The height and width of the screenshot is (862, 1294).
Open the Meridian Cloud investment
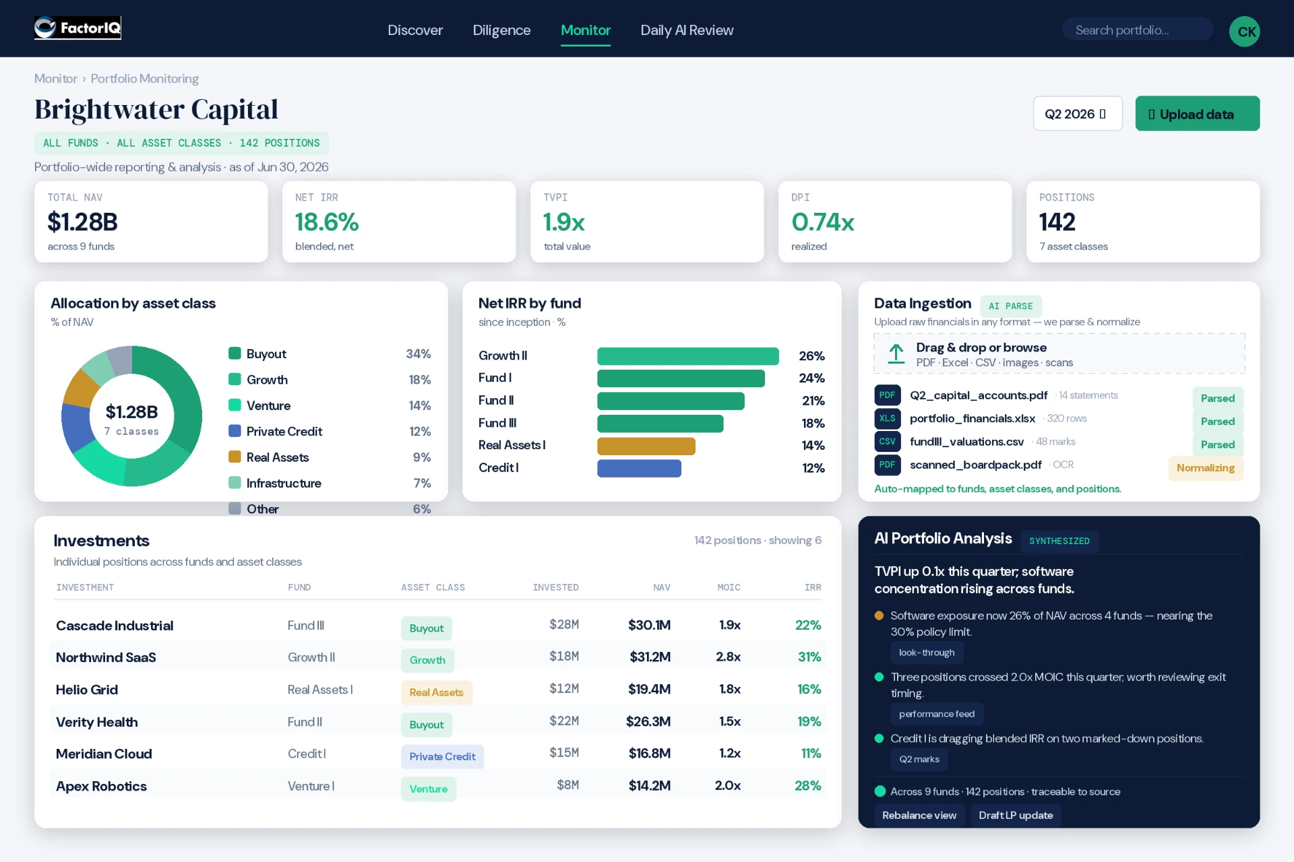click(438, 754)
